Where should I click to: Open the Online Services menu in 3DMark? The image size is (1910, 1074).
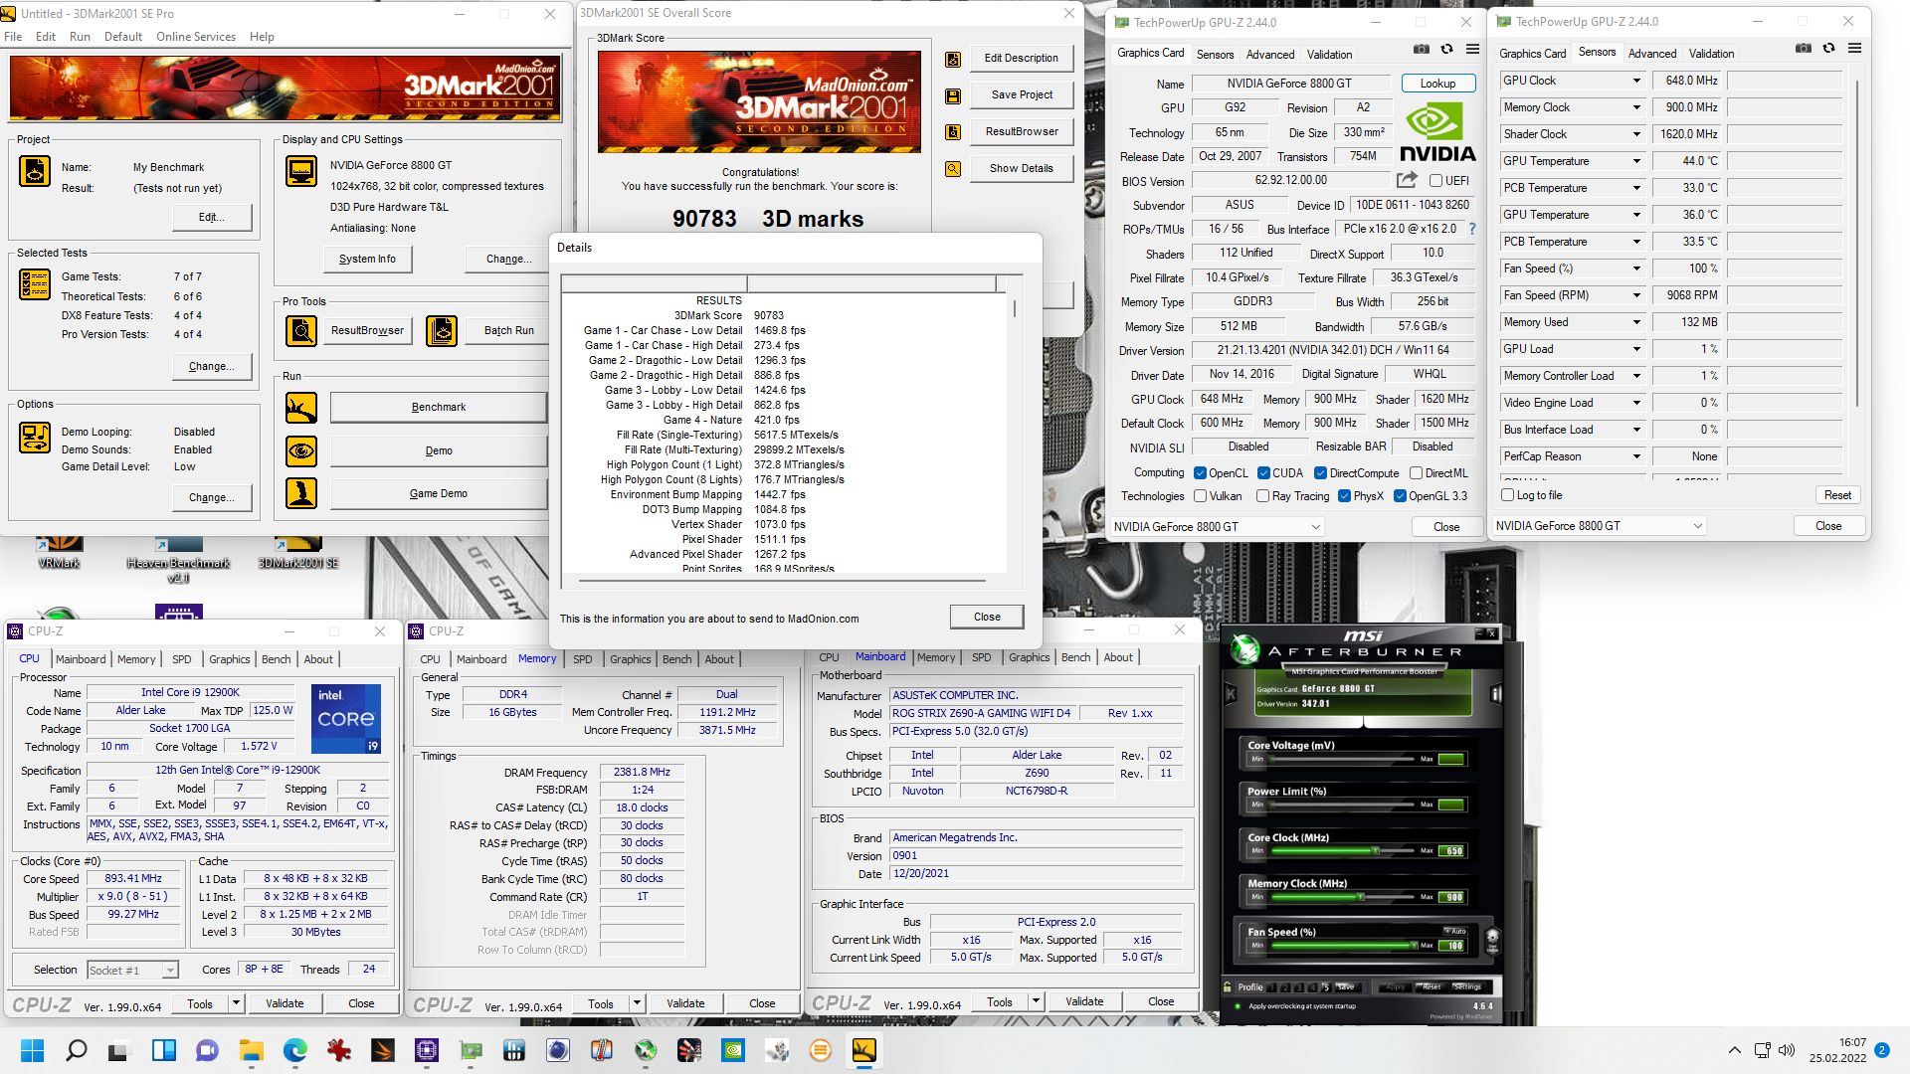196,37
